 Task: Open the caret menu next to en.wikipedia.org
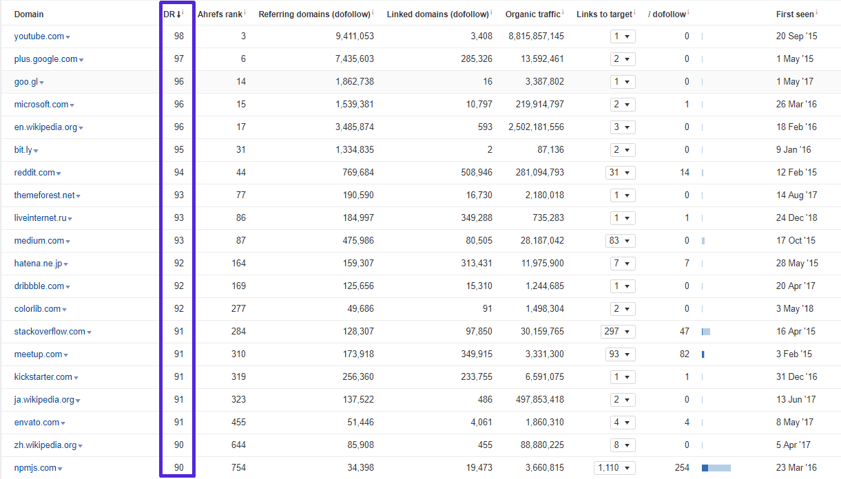(x=82, y=128)
